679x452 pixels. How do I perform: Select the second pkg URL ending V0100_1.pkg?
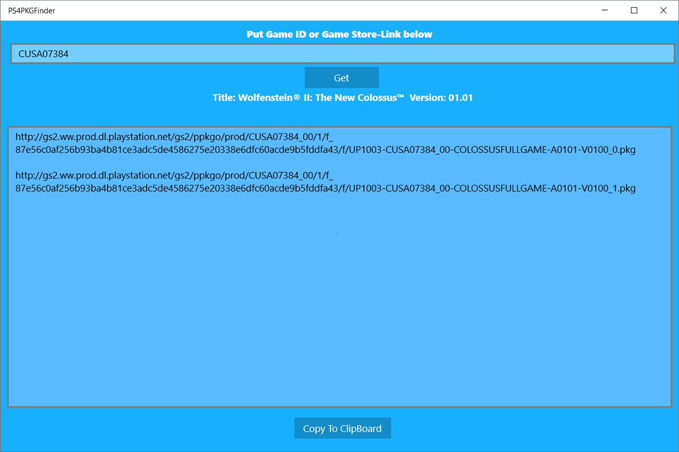coord(325,181)
